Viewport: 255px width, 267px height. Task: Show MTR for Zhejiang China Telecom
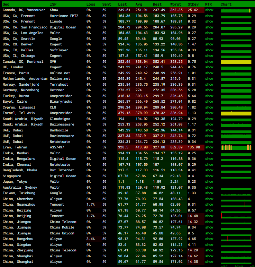(x=209, y=250)
